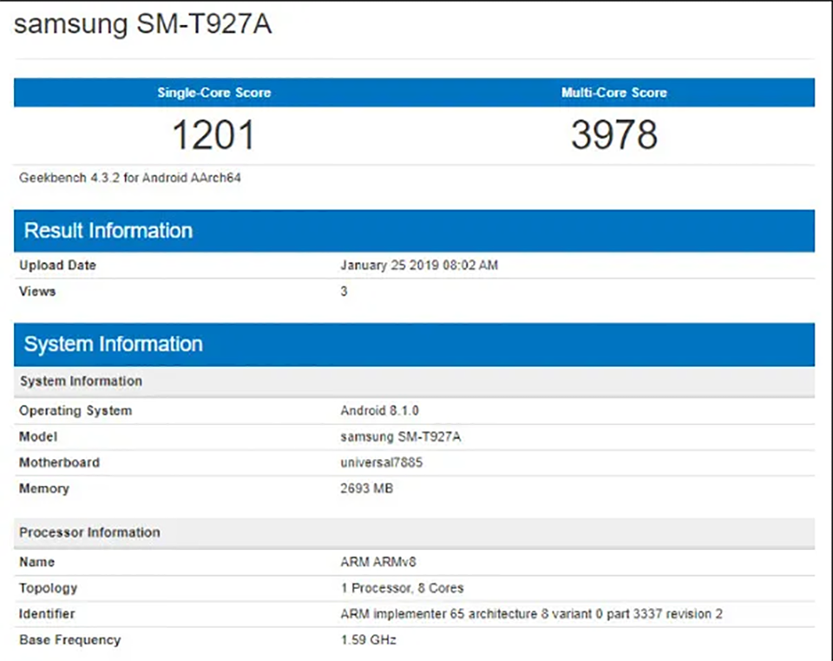Select the Views label

(37, 291)
